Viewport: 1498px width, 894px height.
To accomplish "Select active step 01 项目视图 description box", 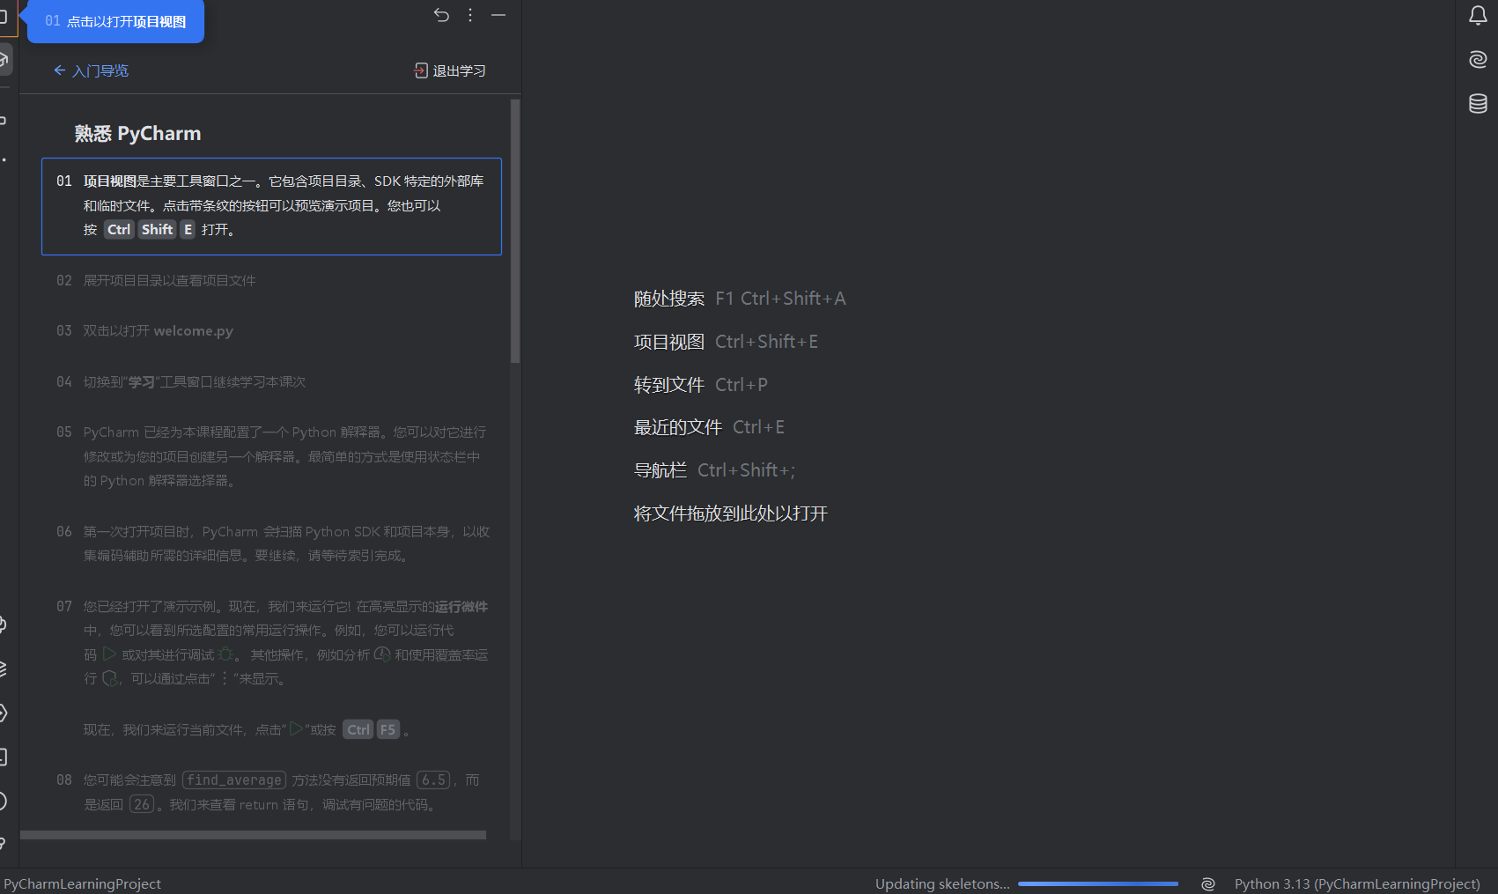I will coord(271,206).
